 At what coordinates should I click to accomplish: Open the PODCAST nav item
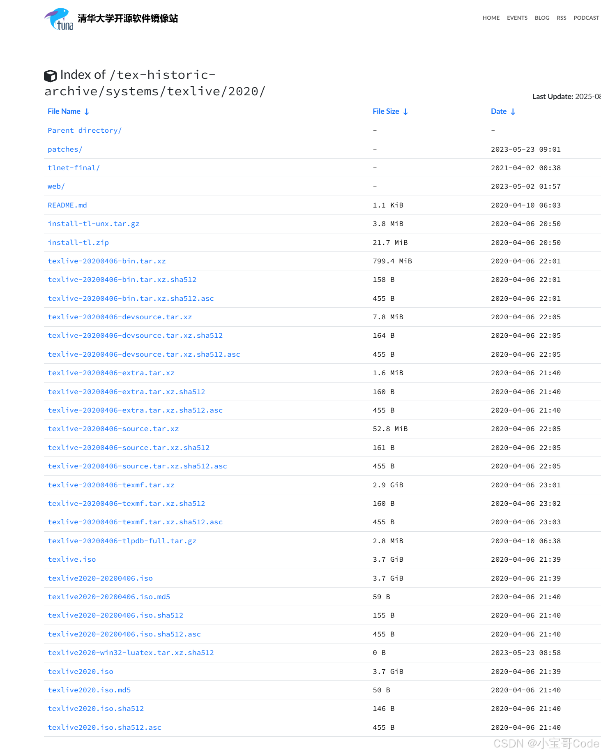tap(586, 18)
